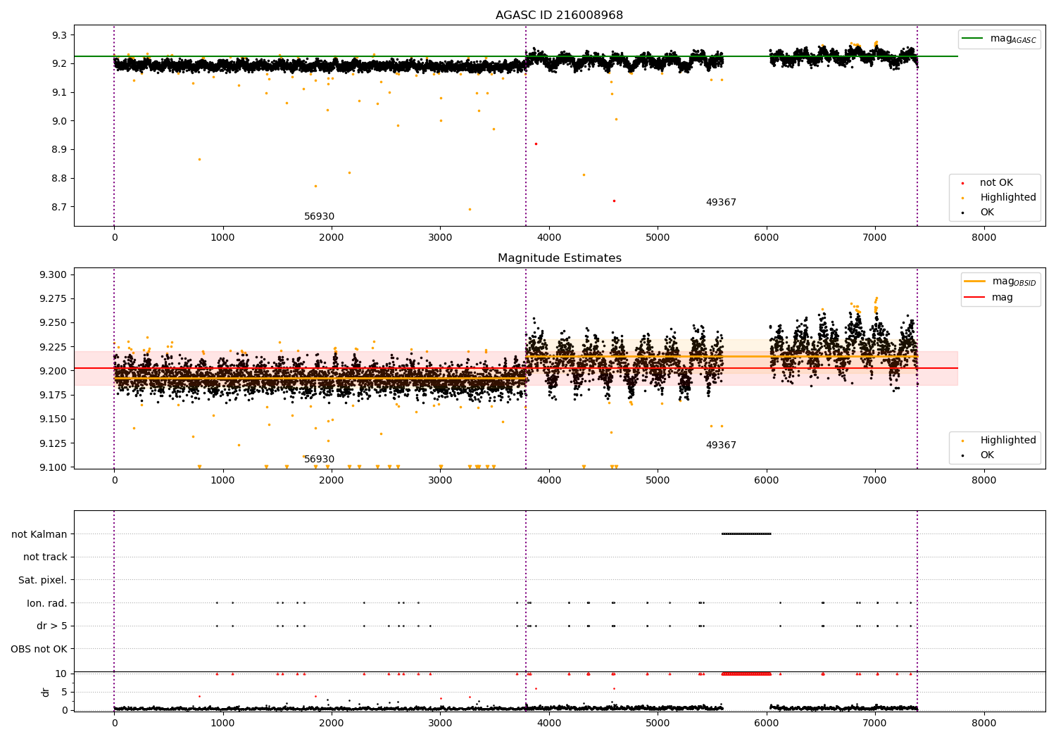Click the 9.200 y-axis tick label
1056x739 pixels.
(x=55, y=371)
